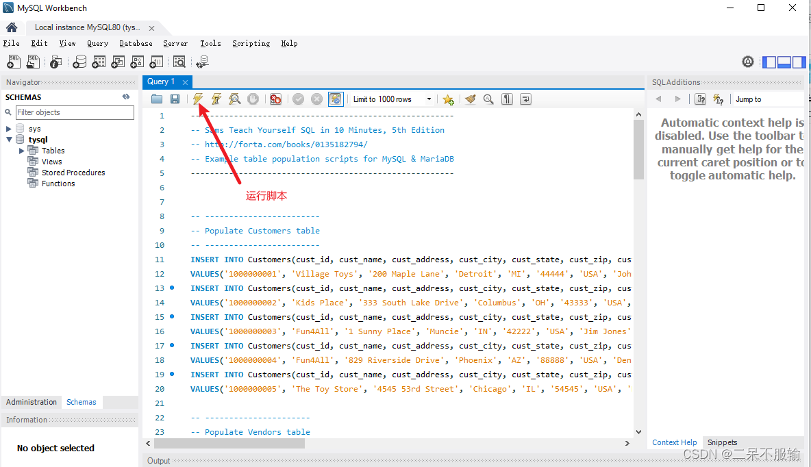Get context help for caret position

(700, 99)
